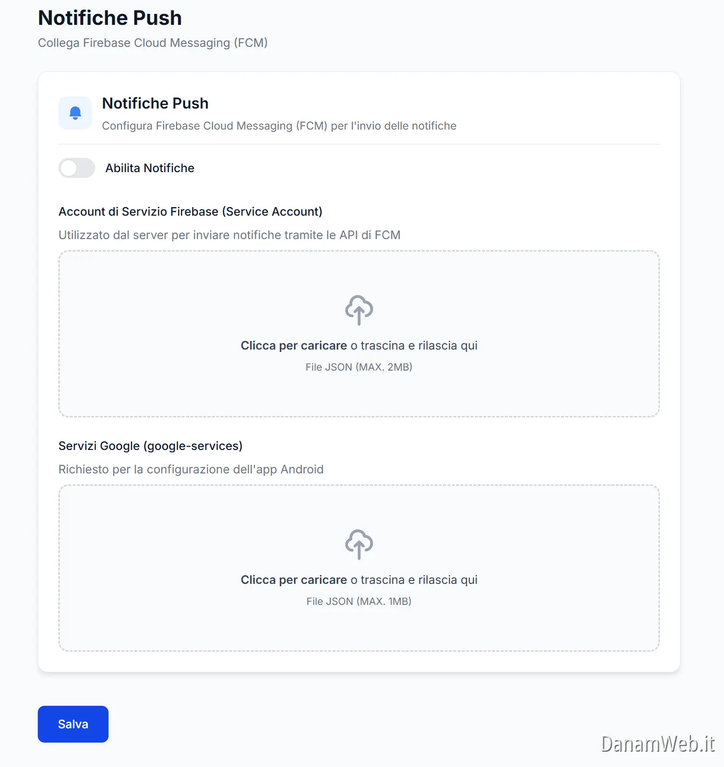Click the Notifiche Push page title

[110, 18]
